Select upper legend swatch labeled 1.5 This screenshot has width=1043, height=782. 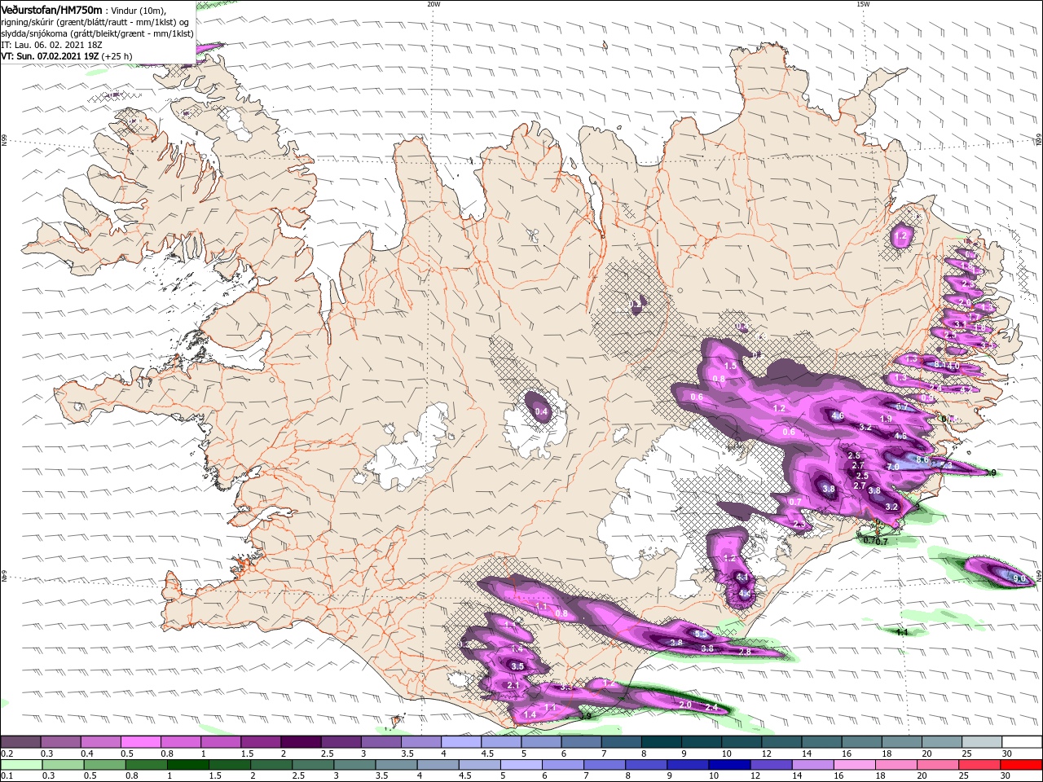tap(261, 742)
